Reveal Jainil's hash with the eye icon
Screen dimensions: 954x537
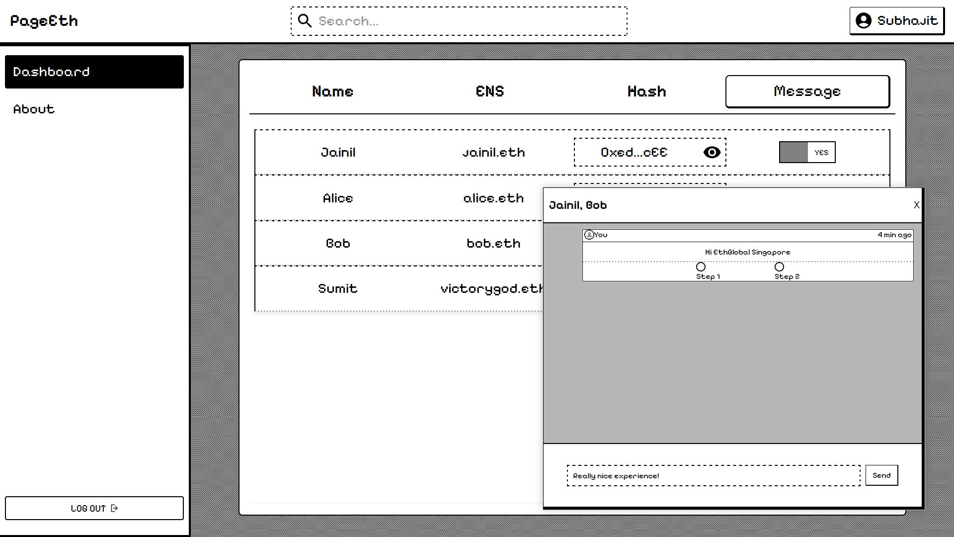(712, 153)
